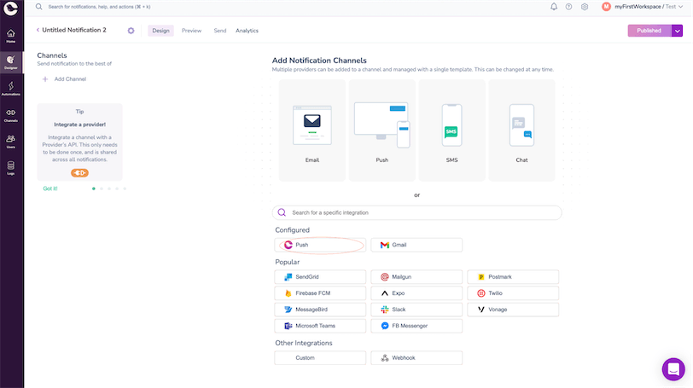Viewport: 693px width, 388px height.
Task: Choose the SendGrid integration
Action: coord(320,277)
